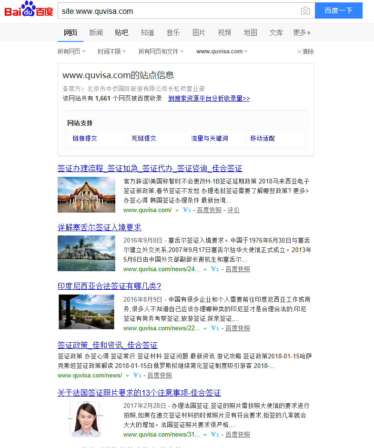Click the Seychelles island thumbnail
The image size is (374, 448).
(86, 253)
